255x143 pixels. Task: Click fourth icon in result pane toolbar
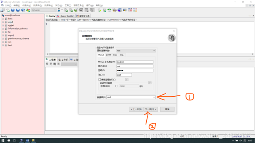click(59, 64)
